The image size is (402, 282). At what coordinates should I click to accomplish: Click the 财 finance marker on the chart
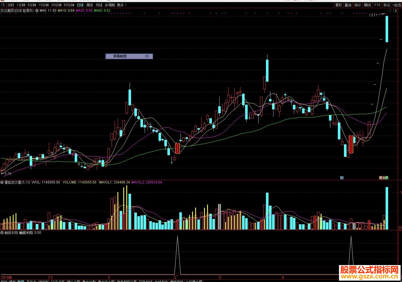pyautogui.click(x=342, y=178)
